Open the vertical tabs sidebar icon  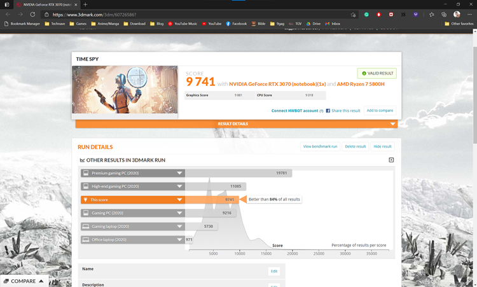coord(7,4)
